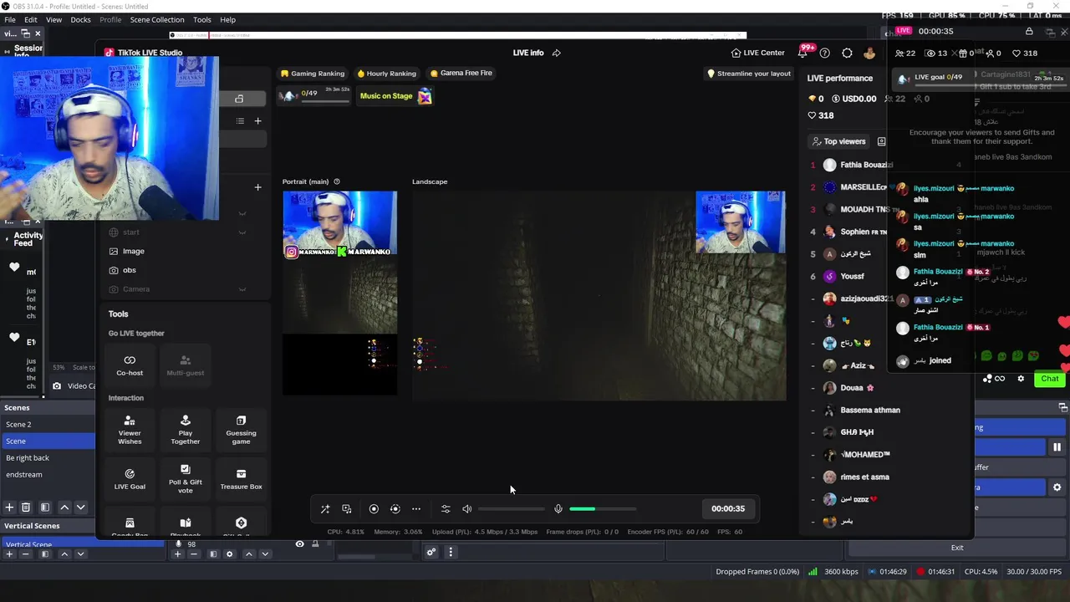Click the Portrait (main) info icon
This screenshot has width=1070, height=602.
coord(337,181)
